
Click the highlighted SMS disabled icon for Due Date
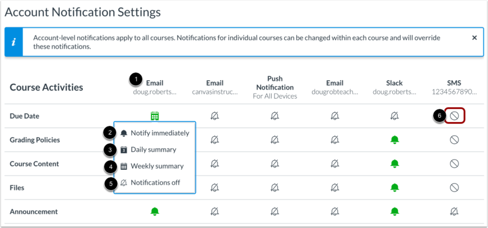tap(454, 116)
